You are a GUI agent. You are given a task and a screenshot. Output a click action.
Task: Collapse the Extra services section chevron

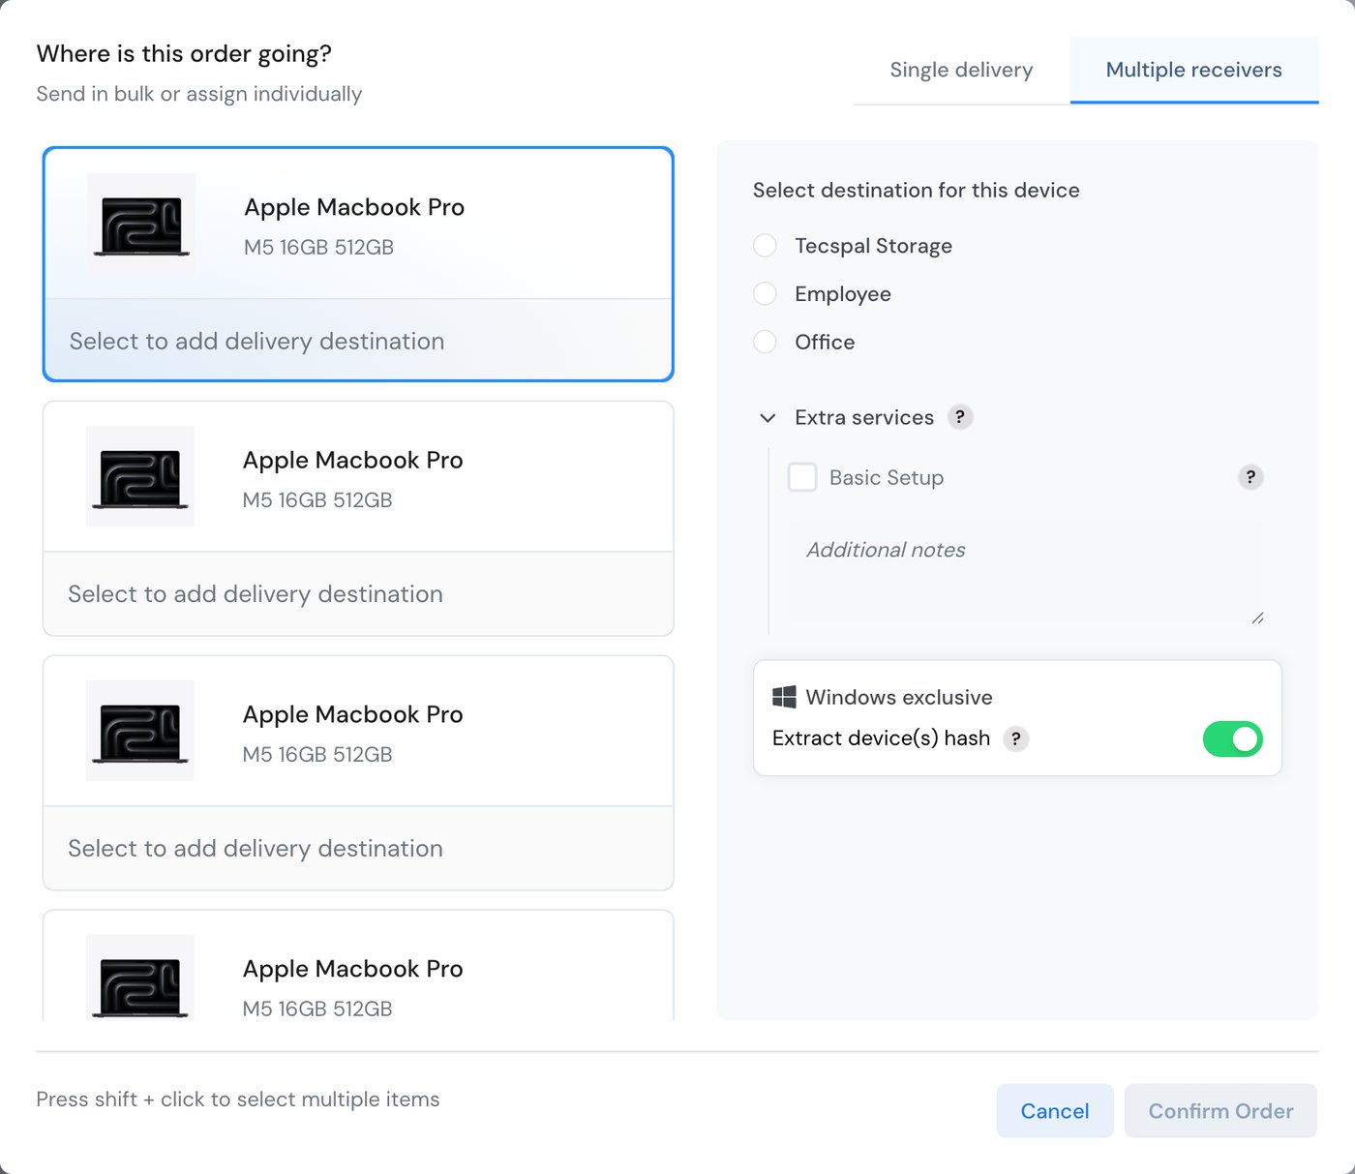point(768,418)
